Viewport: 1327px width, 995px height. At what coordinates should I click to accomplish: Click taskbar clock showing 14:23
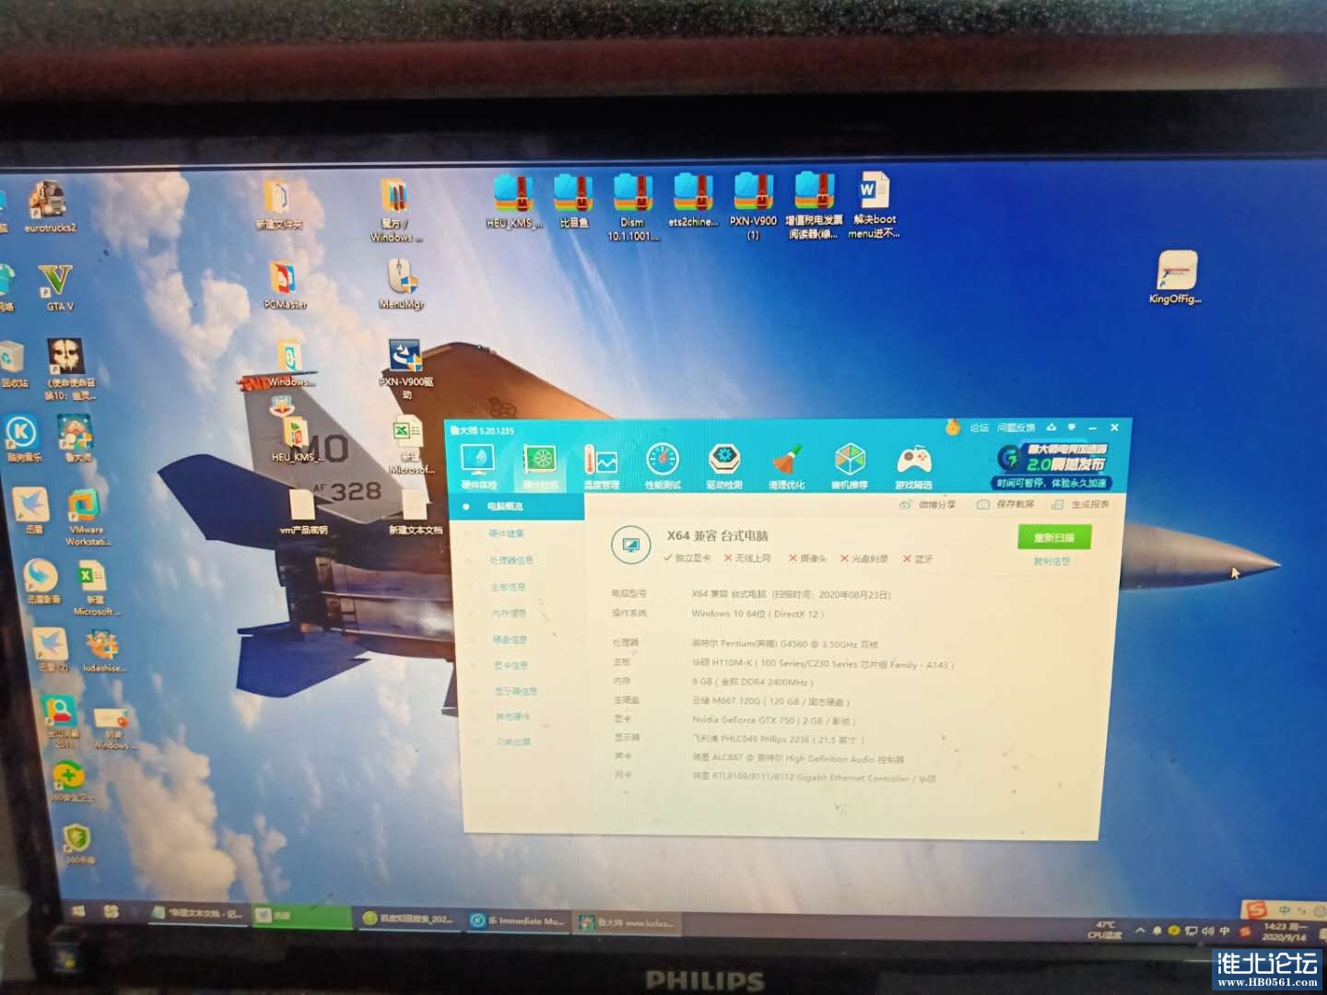point(1284,931)
